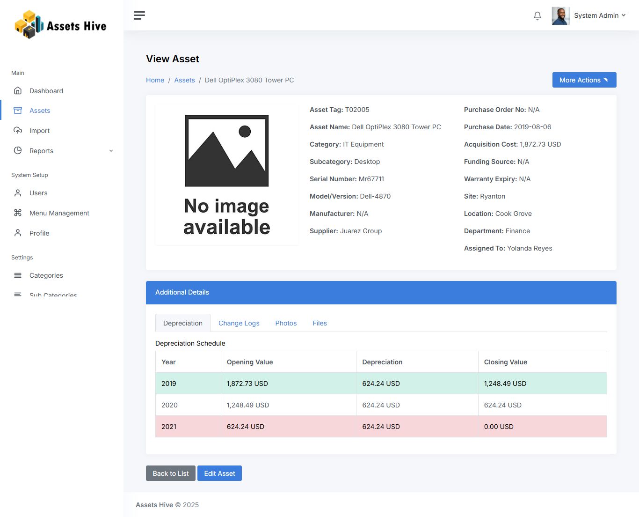Click the No image available thumbnail

[227, 175]
